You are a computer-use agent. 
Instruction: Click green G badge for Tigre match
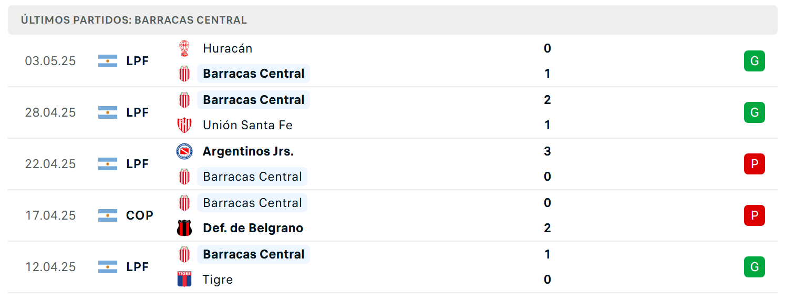click(754, 267)
